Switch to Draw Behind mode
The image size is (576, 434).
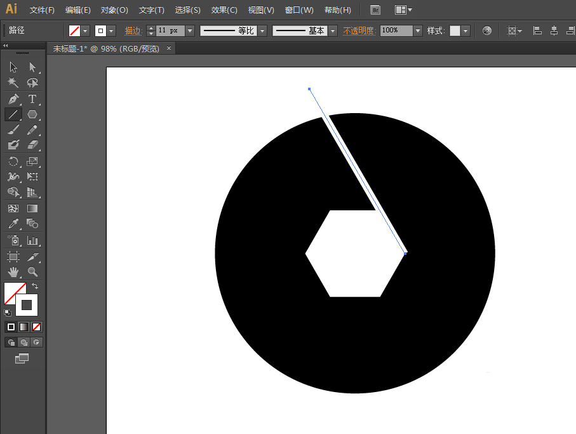point(24,342)
